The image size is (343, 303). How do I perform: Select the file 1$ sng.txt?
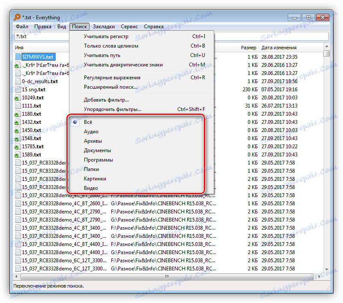34,90
